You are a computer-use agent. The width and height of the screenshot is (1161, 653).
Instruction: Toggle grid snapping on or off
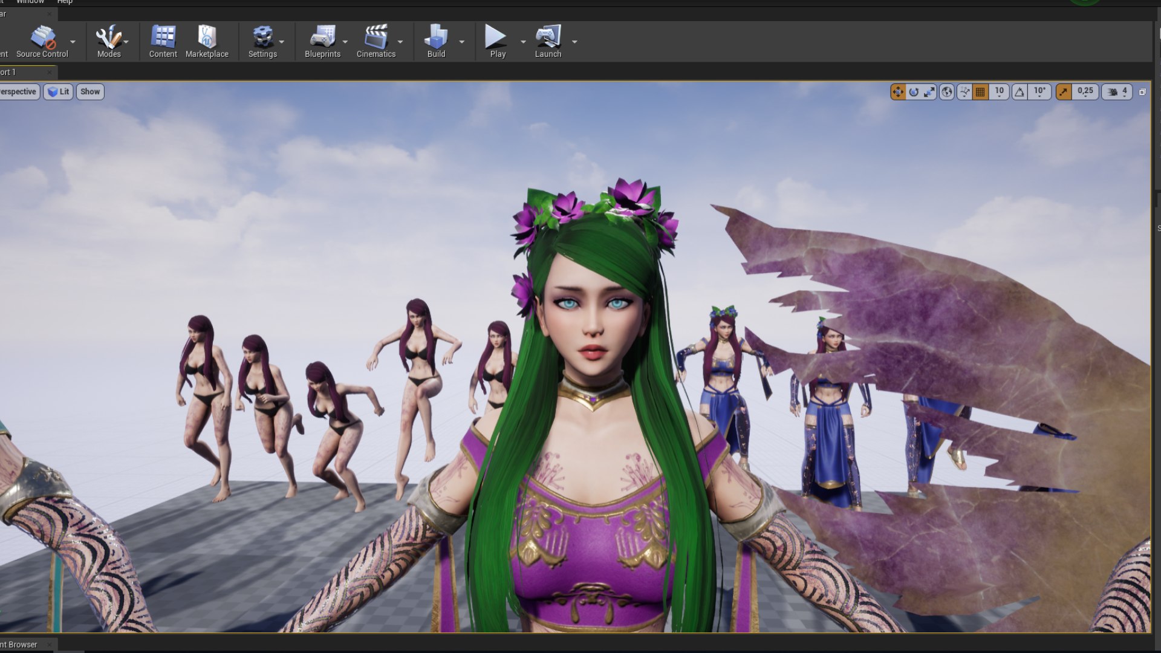point(980,92)
